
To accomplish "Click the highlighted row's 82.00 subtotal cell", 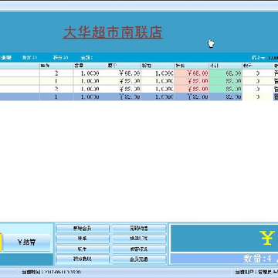I will tap(225, 97).
